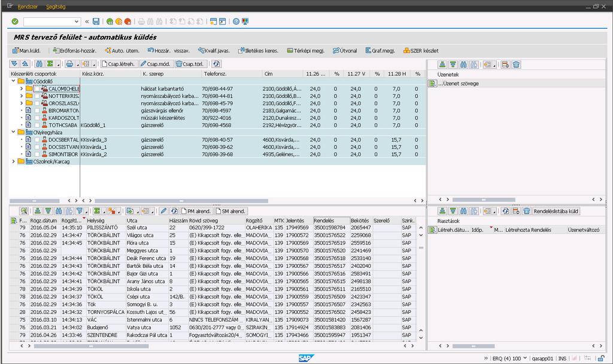Screen dimensions: 613x364
Task: Click the Save diskette icon
Action: coord(96,22)
